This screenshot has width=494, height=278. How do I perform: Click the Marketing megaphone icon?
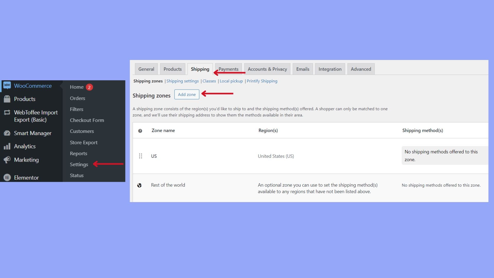point(7,160)
